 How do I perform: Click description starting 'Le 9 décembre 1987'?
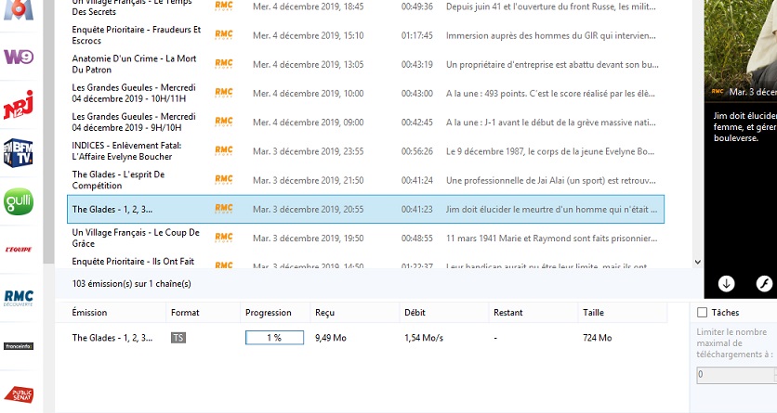coord(550,151)
